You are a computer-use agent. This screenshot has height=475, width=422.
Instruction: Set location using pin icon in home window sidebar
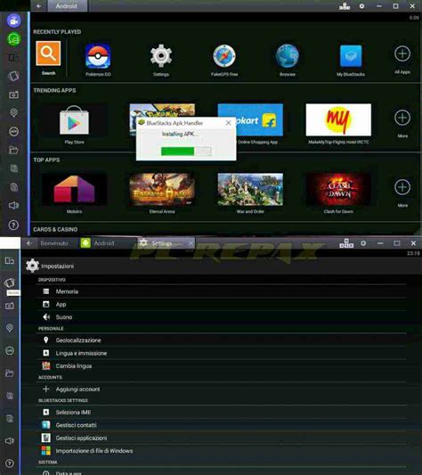(13, 112)
